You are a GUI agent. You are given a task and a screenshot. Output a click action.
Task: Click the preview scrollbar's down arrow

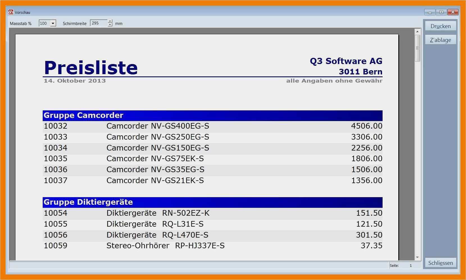click(x=417, y=257)
